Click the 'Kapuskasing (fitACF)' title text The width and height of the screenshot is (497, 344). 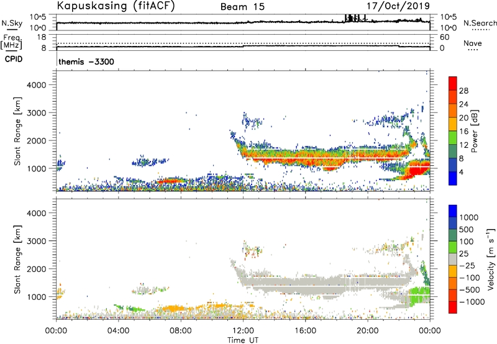[x=116, y=6]
